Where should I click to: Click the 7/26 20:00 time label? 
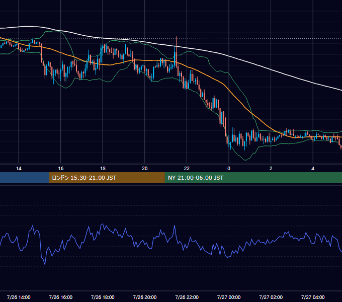[145, 297]
